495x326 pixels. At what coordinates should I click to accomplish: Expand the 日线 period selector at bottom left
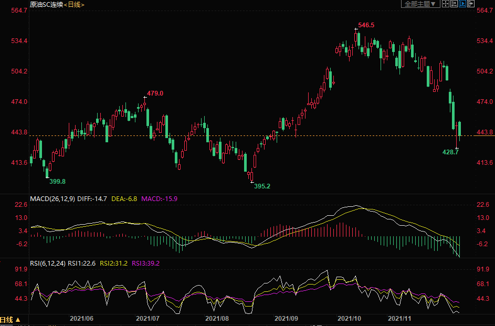[x=10, y=320]
